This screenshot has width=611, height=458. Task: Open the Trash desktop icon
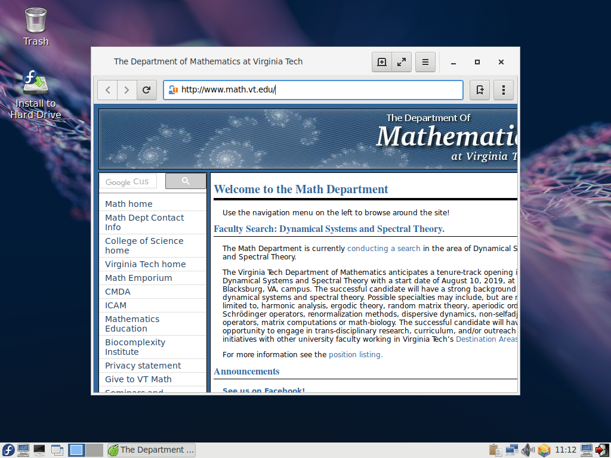[x=36, y=26]
